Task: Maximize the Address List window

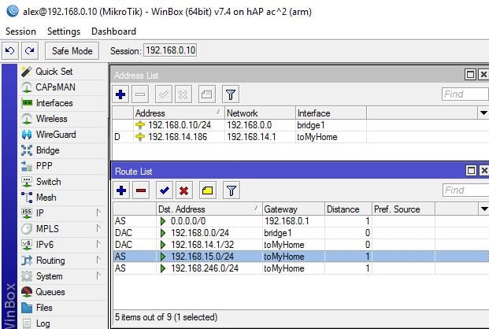Action: pos(470,75)
